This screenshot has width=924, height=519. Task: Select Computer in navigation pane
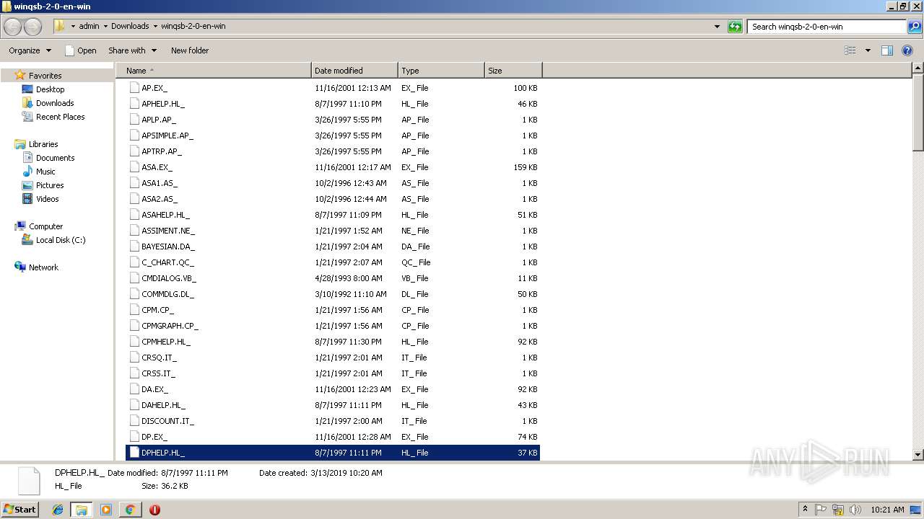(39, 226)
